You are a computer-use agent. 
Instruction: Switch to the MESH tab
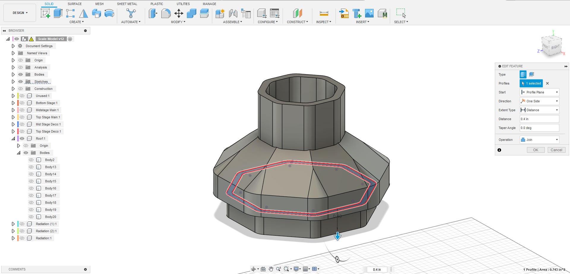100,4
